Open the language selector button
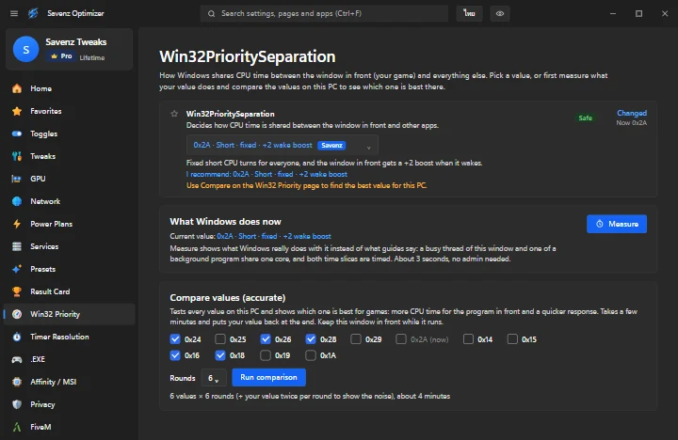 point(470,13)
